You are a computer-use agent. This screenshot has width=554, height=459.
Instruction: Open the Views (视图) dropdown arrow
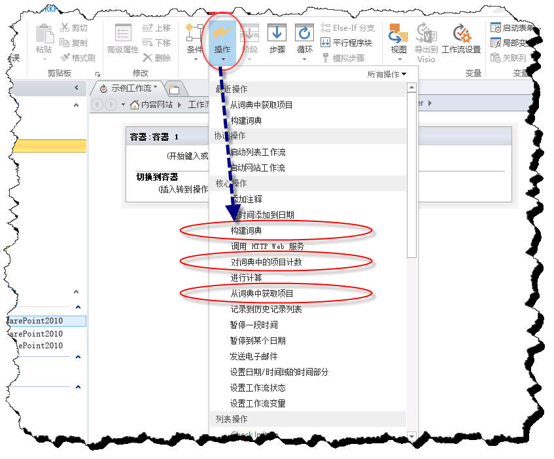[400, 59]
